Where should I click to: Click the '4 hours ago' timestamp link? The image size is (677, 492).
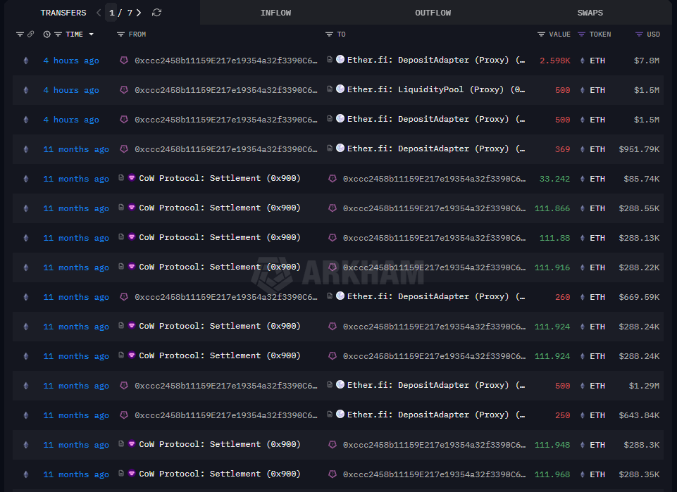coord(72,61)
